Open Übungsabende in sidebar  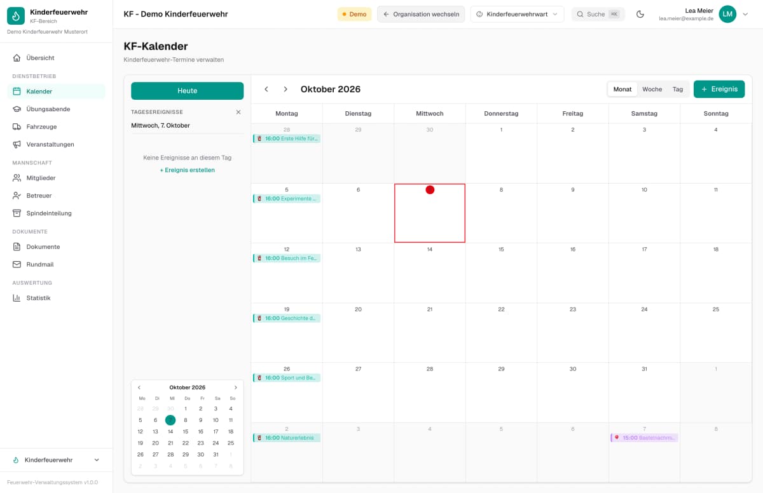coord(57,109)
